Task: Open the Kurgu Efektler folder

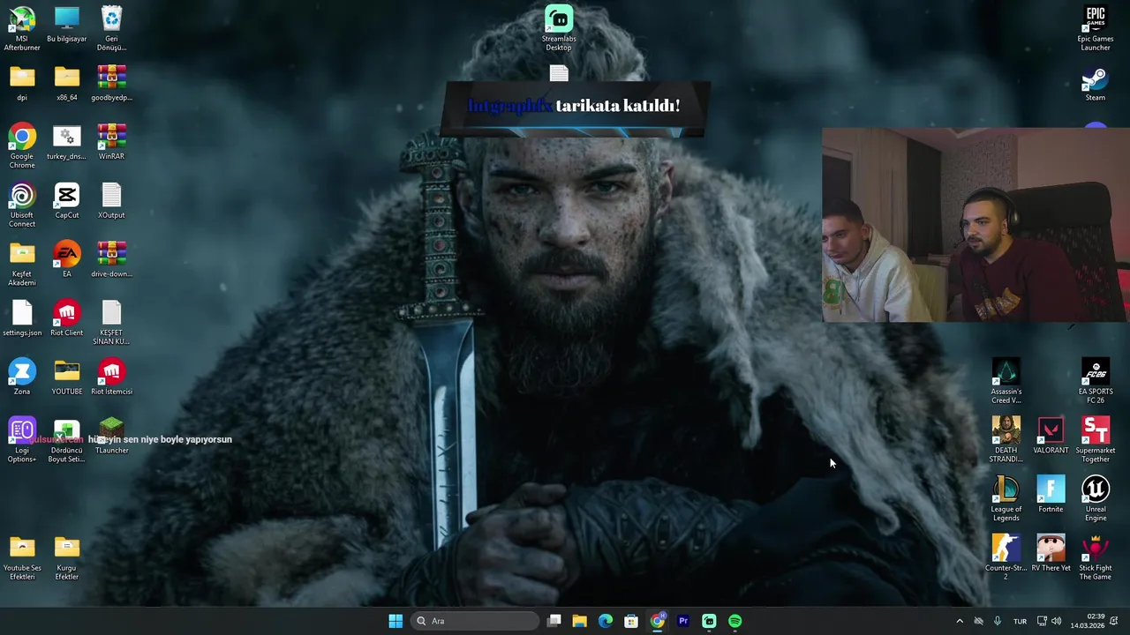Action: [x=67, y=558]
